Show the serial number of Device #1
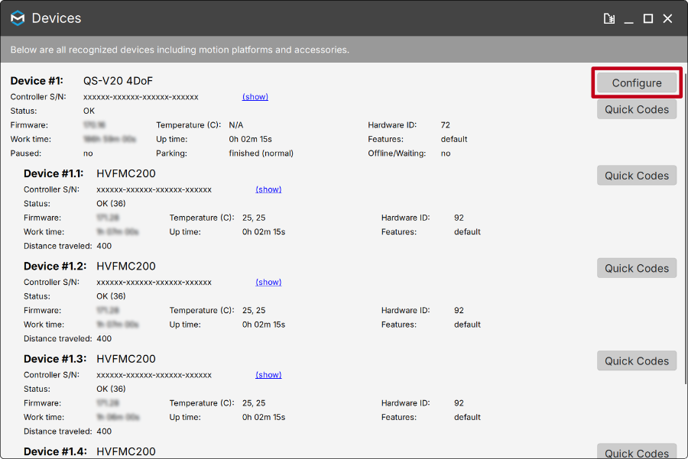The height and width of the screenshot is (459, 688). point(255,97)
